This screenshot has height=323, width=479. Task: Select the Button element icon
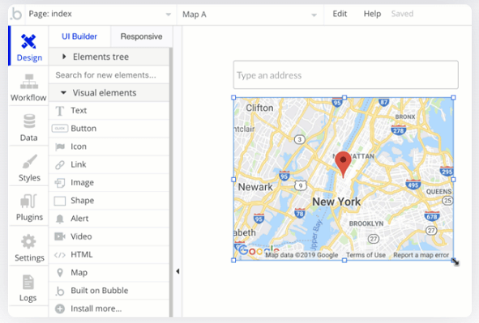60,129
